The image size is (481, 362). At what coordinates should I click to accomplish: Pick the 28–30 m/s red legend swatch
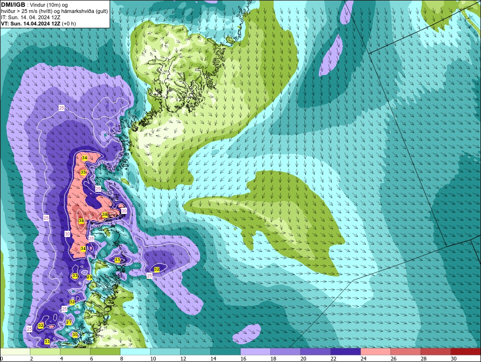(436, 351)
